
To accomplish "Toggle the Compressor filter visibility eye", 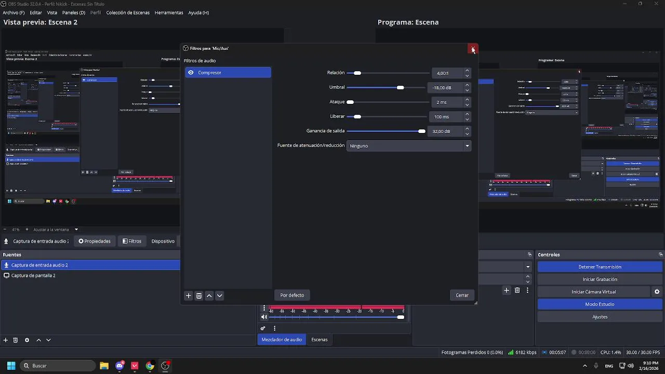I will [x=191, y=73].
